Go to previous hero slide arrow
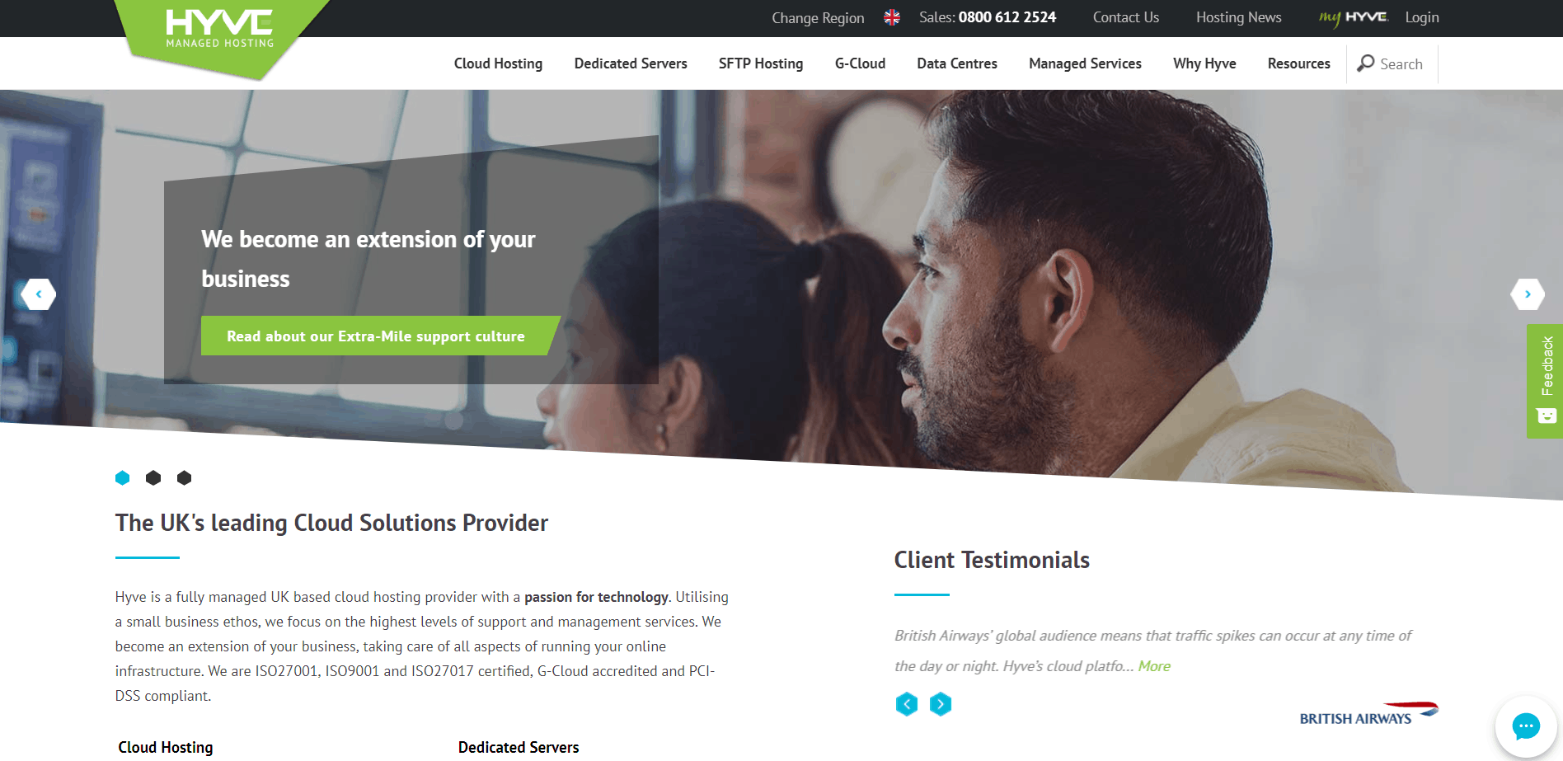The height and width of the screenshot is (761, 1563). (x=38, y=294)
